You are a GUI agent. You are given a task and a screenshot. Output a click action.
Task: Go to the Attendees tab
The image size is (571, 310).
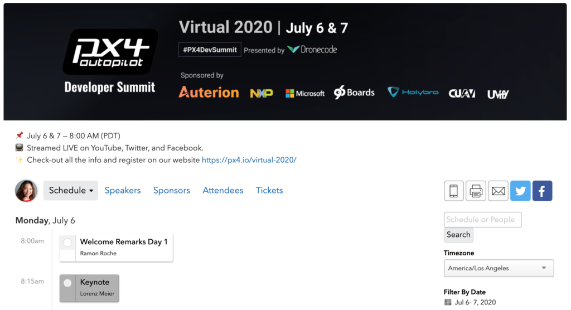(x=223, y=190)
